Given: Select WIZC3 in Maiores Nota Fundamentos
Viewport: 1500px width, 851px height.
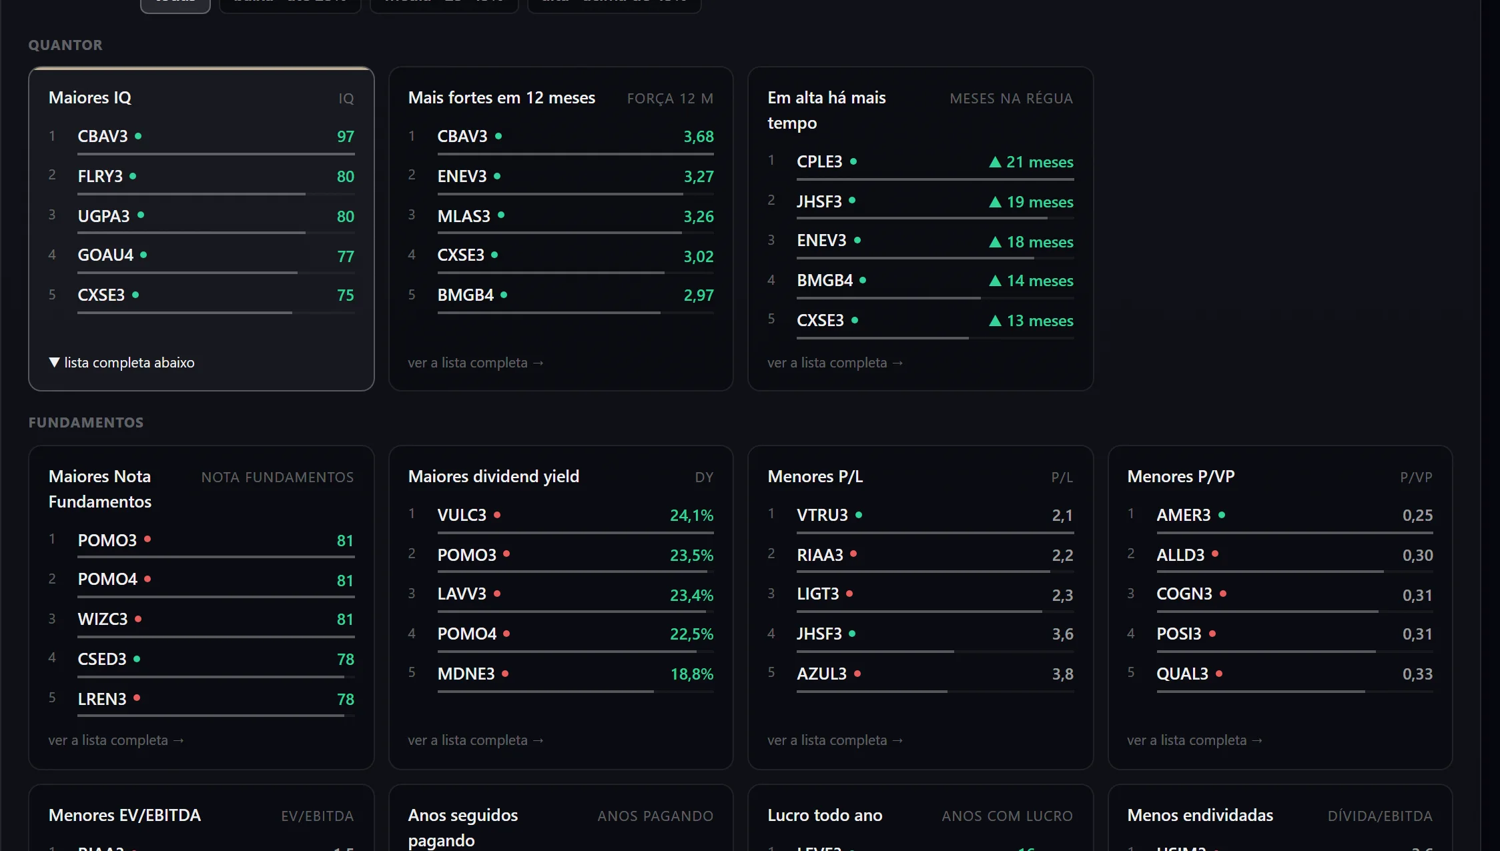Looking at the screenshot, I should coord(102,619).
